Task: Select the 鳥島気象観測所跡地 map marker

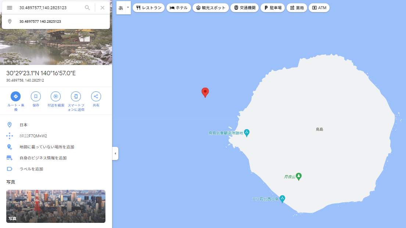Action: [x=247, y=133]
